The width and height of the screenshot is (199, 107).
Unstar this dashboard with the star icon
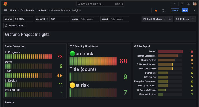click(x=156, y=10)
